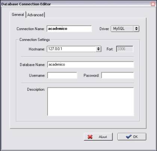
Task: Click the Abort button with red X
Action: click(98, 137)
